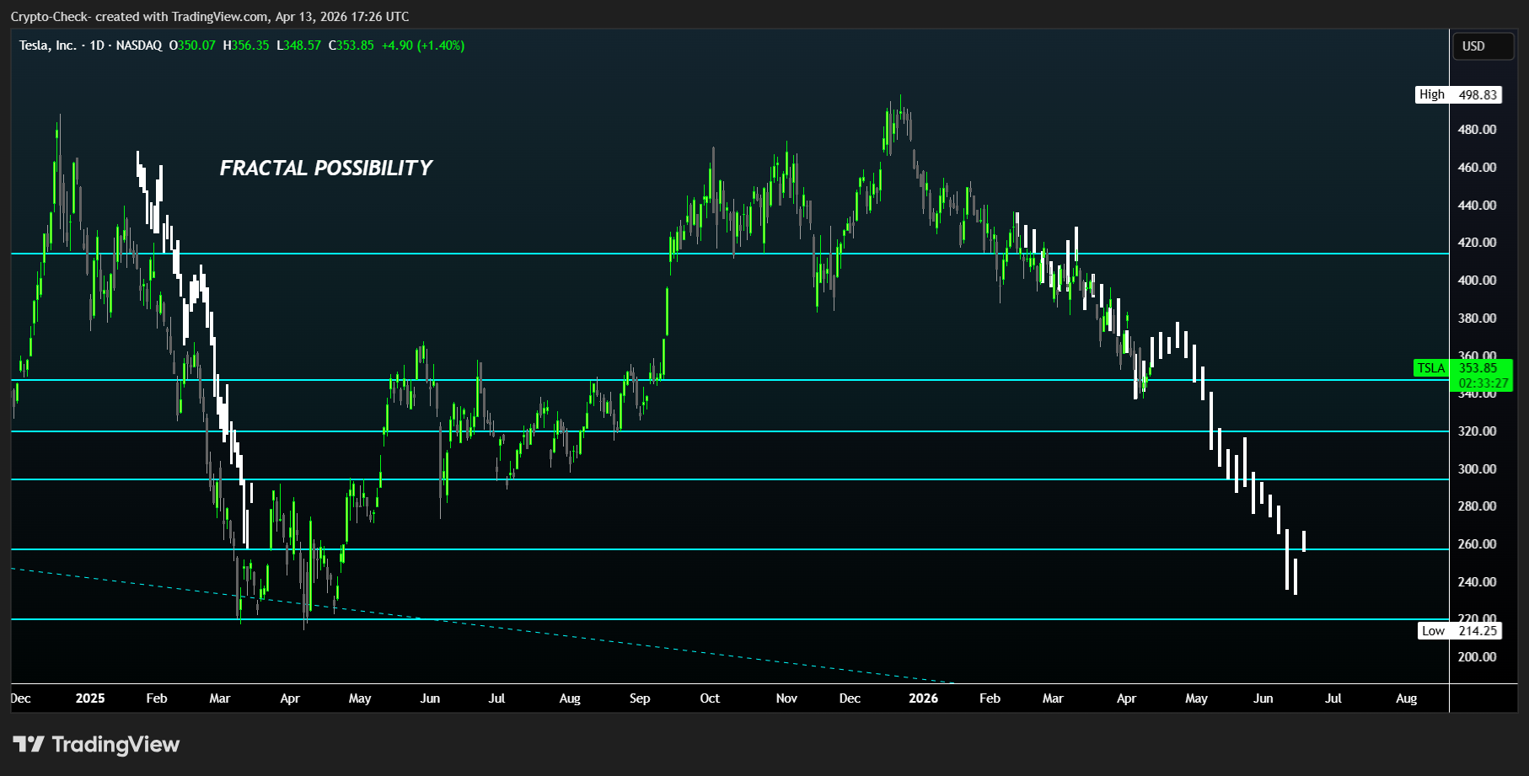Click the +4.90 (+1.40%) change value
This screenshot has width=1529, height=776.
pos(423,45)
